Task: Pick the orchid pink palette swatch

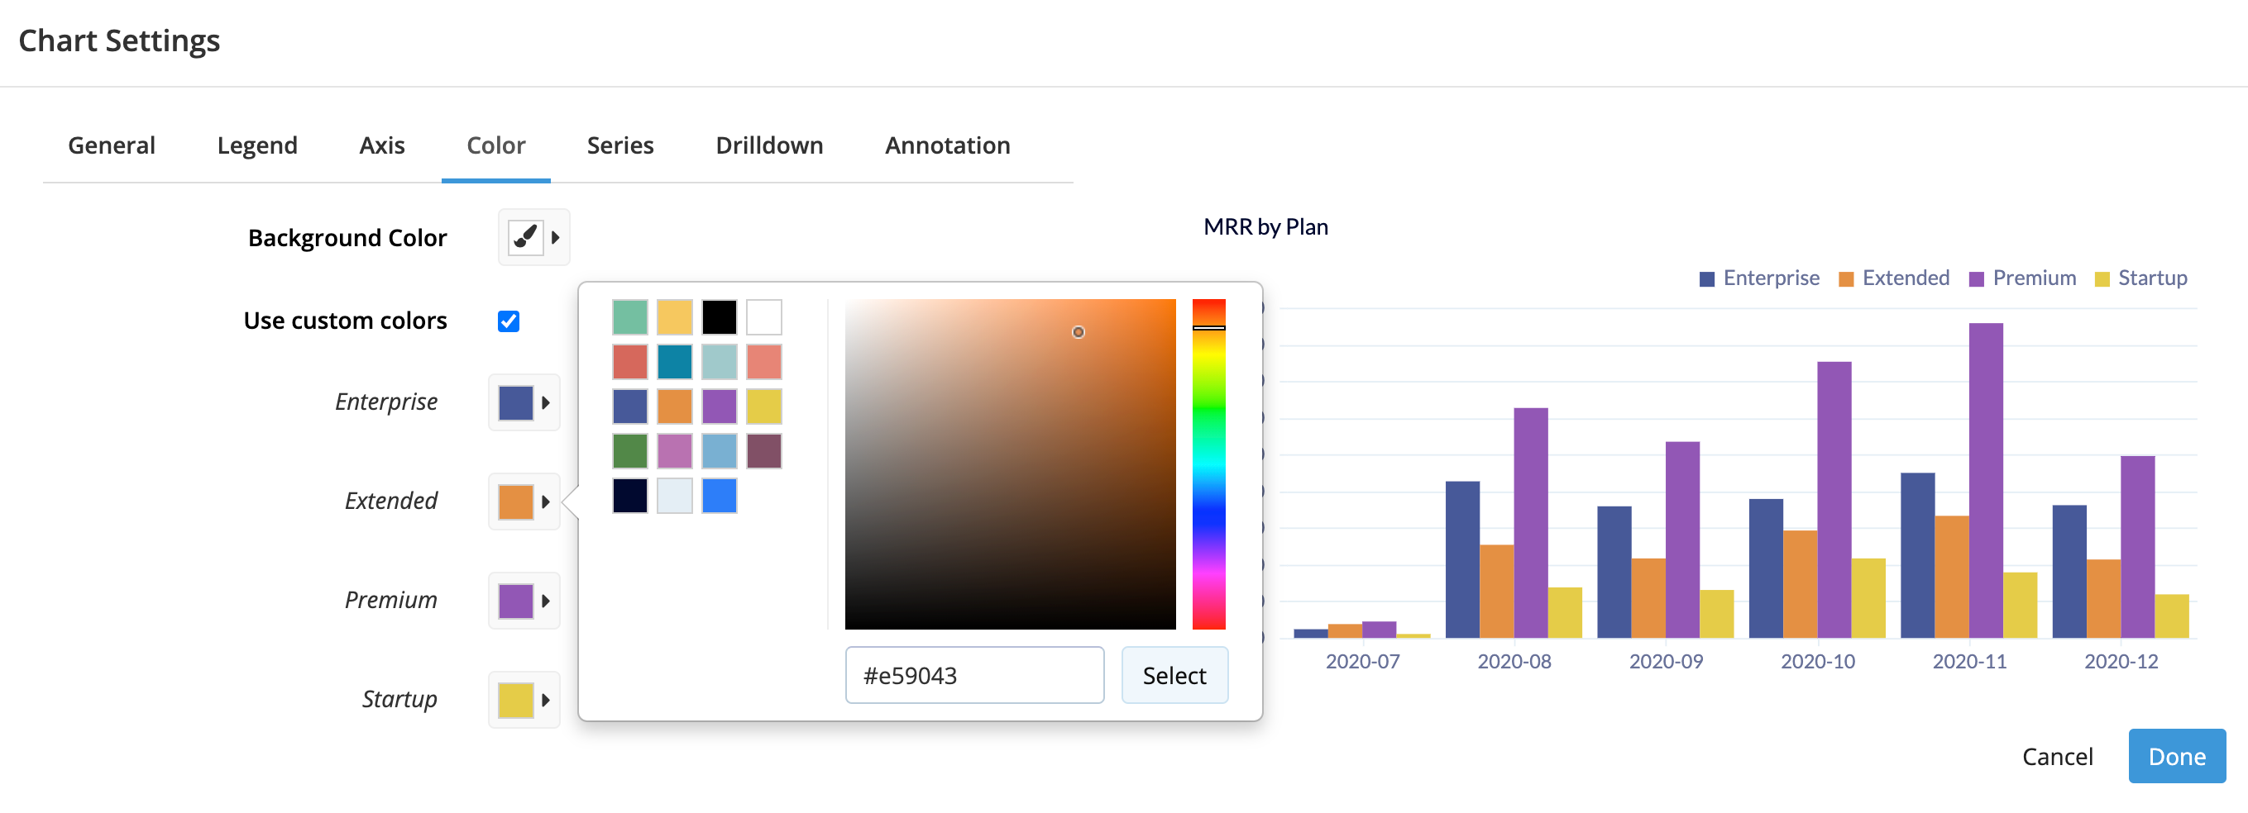Action: click(675, 451)
